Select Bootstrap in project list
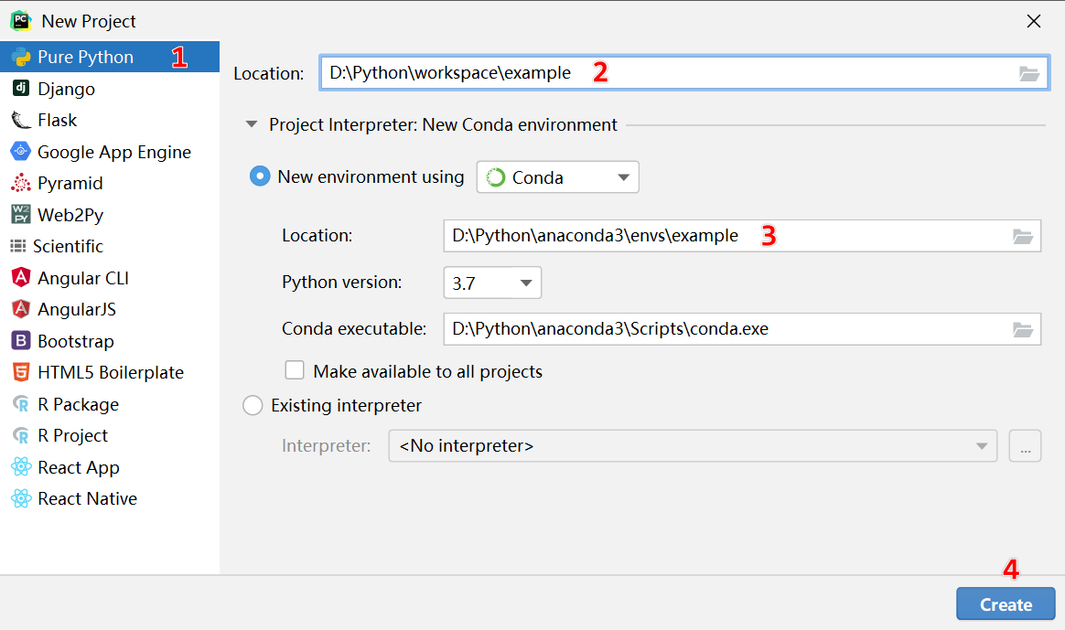This screenshot has width=1065, height=630. tap(110, 340)
